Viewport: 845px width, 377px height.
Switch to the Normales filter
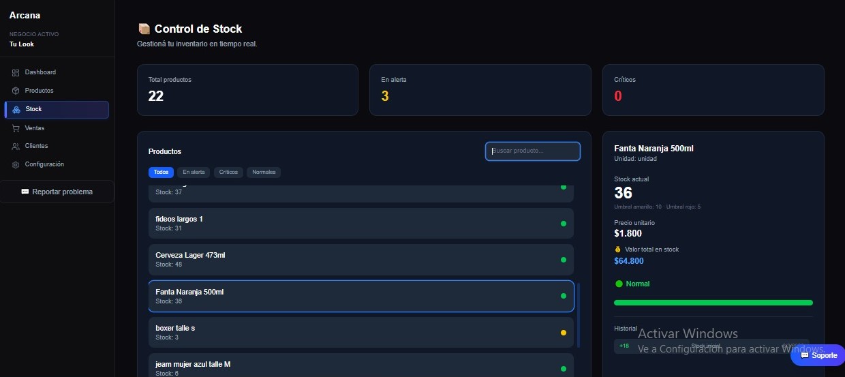264,172
